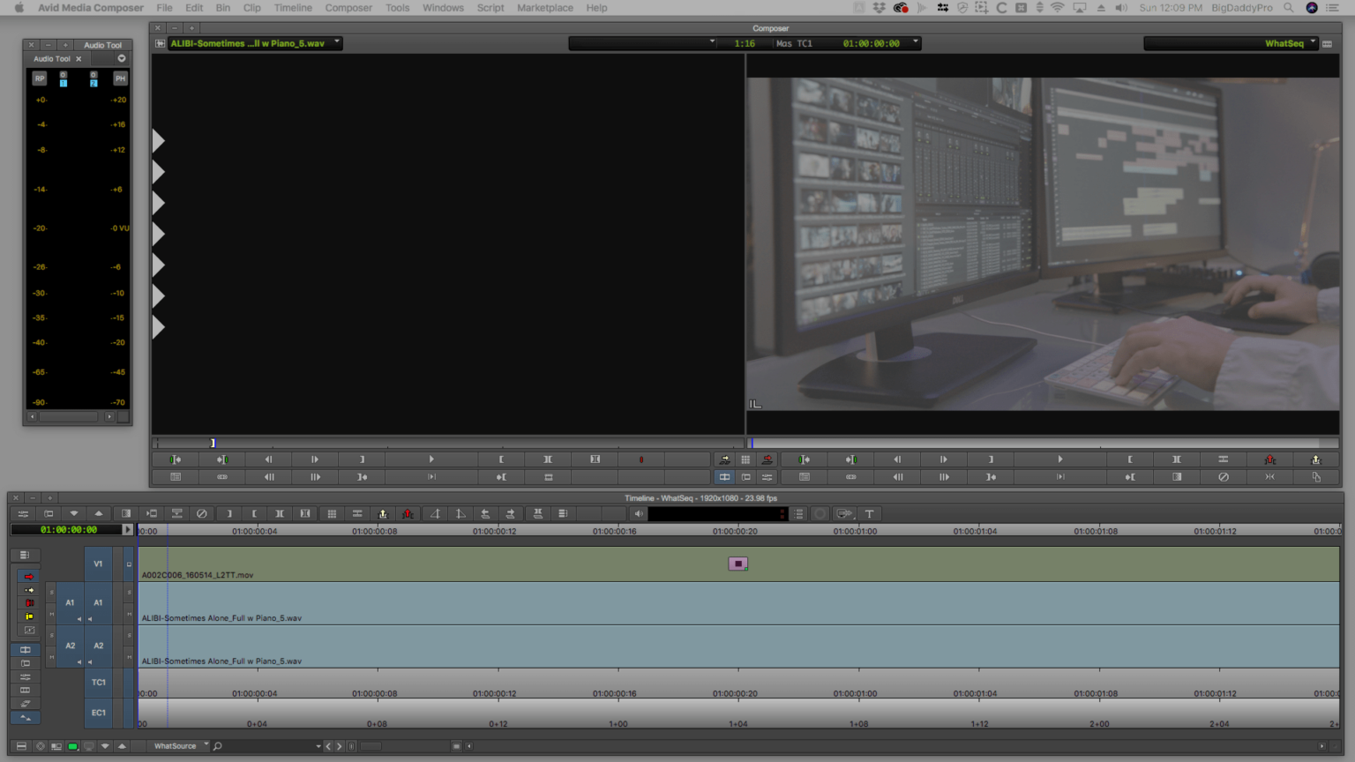Select the Audio Tool tab
Screen dimensions: 1355x762
pos(53,58)
